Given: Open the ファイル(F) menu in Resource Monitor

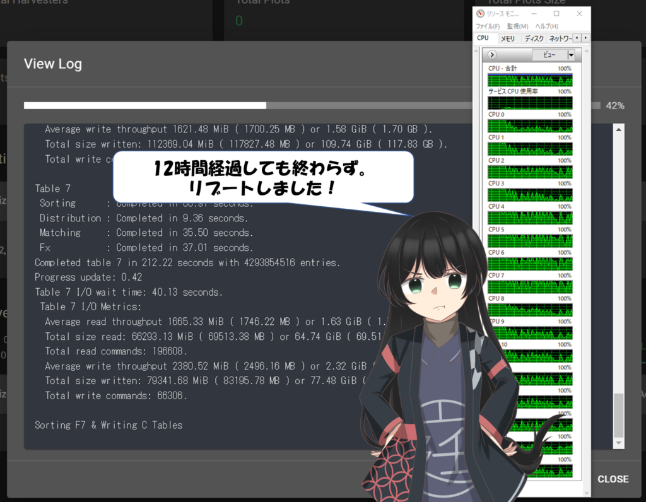Looking at the screenshot, I should 488,26.
